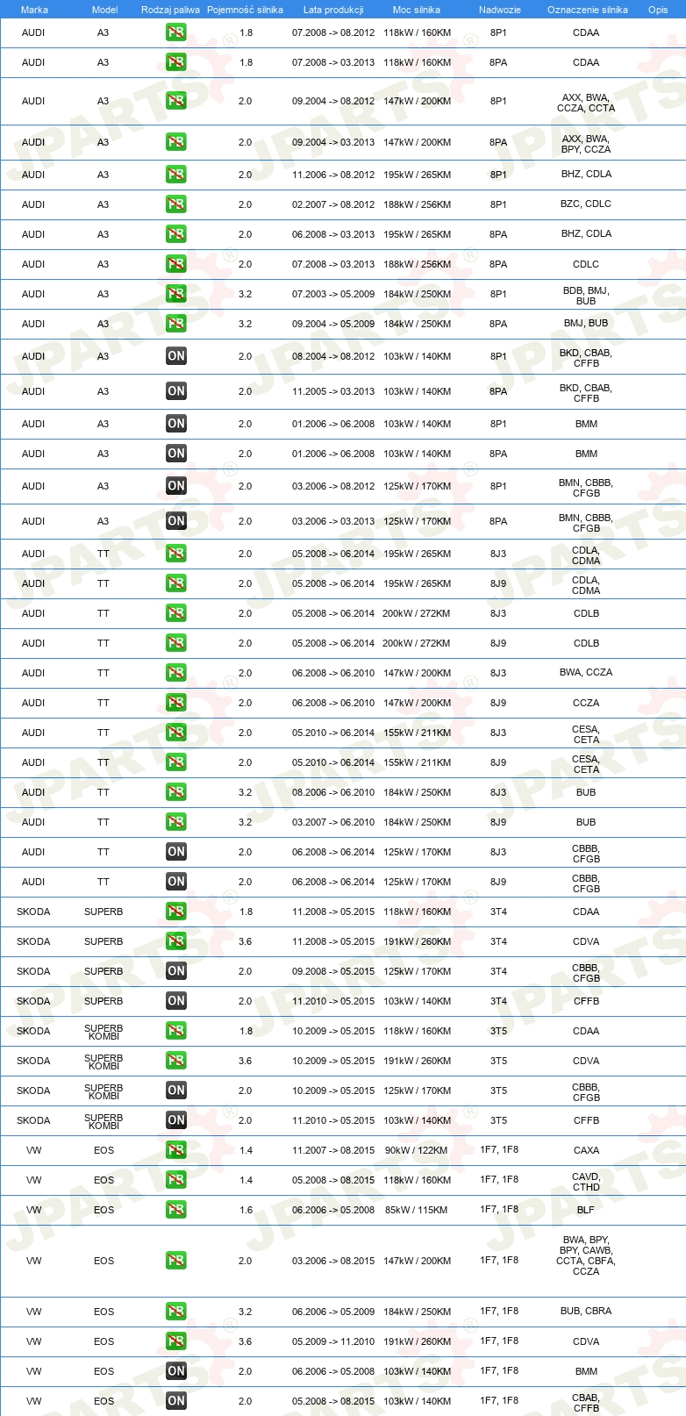
Task: Click petrol icon in A3 8P1 BHZ, CDLA row
Action: [x=176, y=175]
